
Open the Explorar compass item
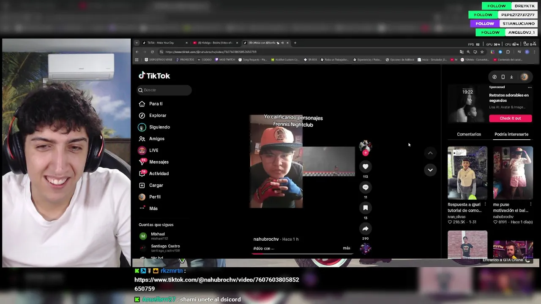click(153, 115)
